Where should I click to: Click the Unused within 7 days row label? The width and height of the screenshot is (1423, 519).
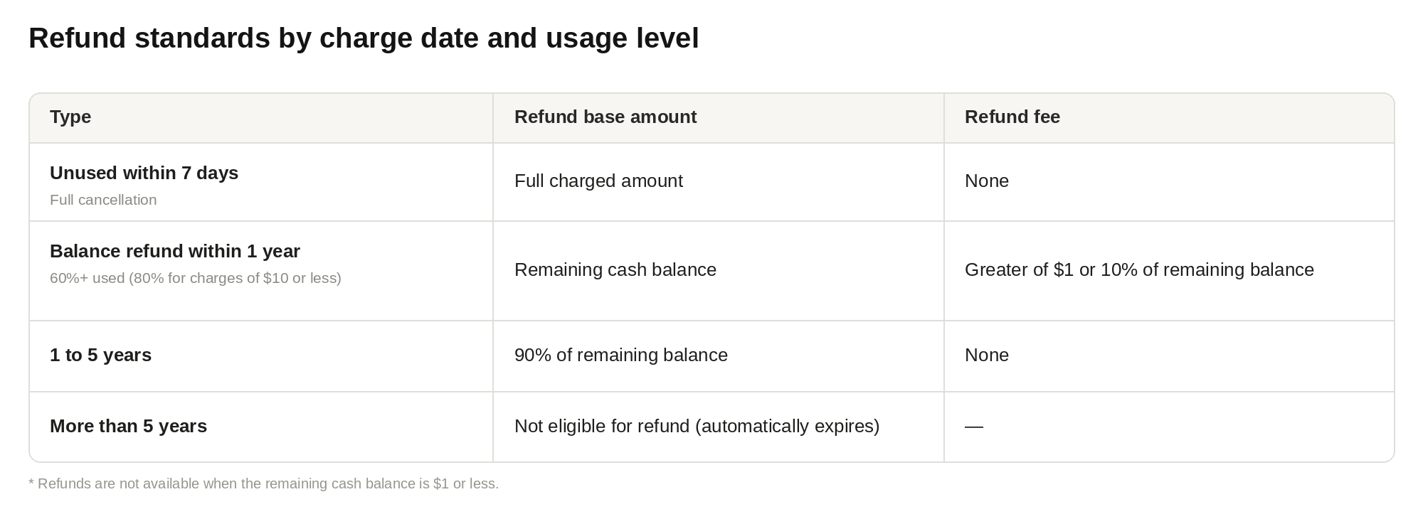[x=144, y=173]
